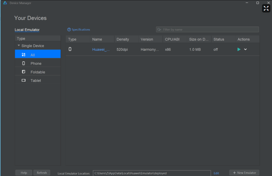Sort by the Size on Disk column header
Screen dimensions: 272x176
pos(199,39)
